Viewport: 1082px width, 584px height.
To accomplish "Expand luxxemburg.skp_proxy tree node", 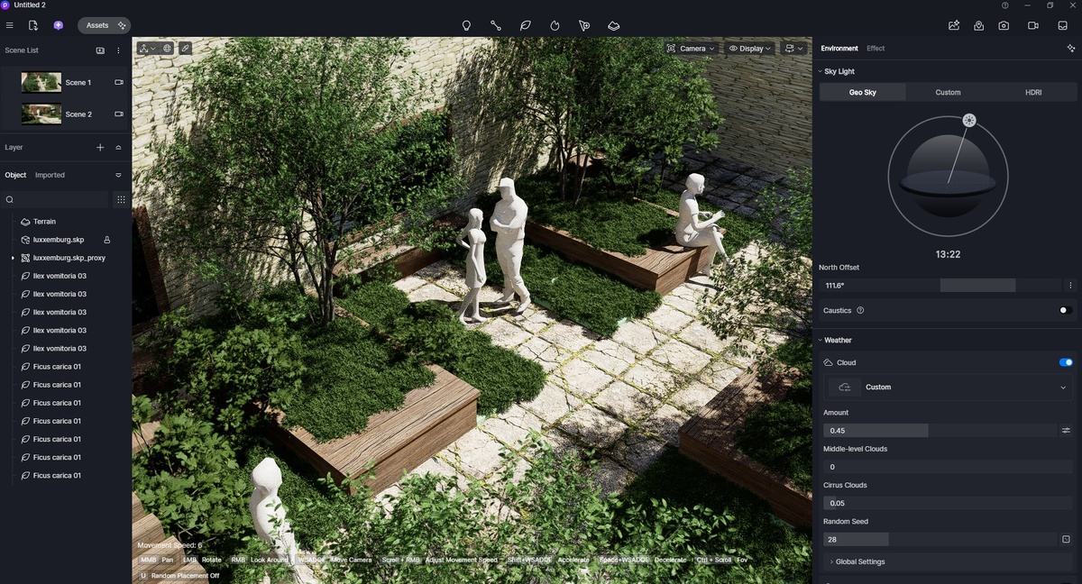I will pos(13,258).
